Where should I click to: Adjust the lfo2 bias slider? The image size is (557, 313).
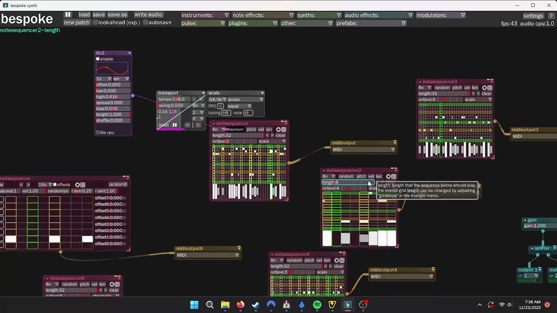[x=113, y=109]
